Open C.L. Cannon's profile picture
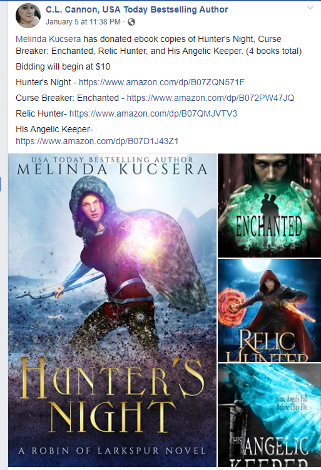Screen dimensions: 321x470 pos(28,15)
